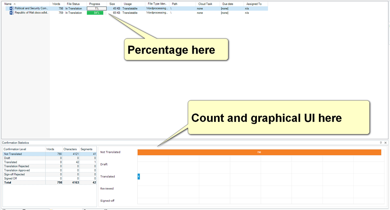Select the Translation Approved row
The height and width of the screenshot is (210, 390).
(50, 170)
